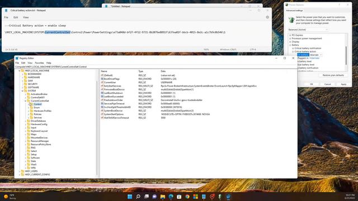Collapse the HKEY_LOCAL_MACHINE tree node

pos(20,71)
